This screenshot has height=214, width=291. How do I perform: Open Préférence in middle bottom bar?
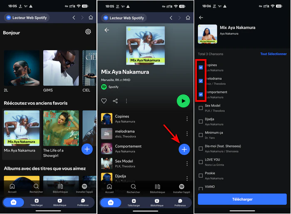coord(180,203)
